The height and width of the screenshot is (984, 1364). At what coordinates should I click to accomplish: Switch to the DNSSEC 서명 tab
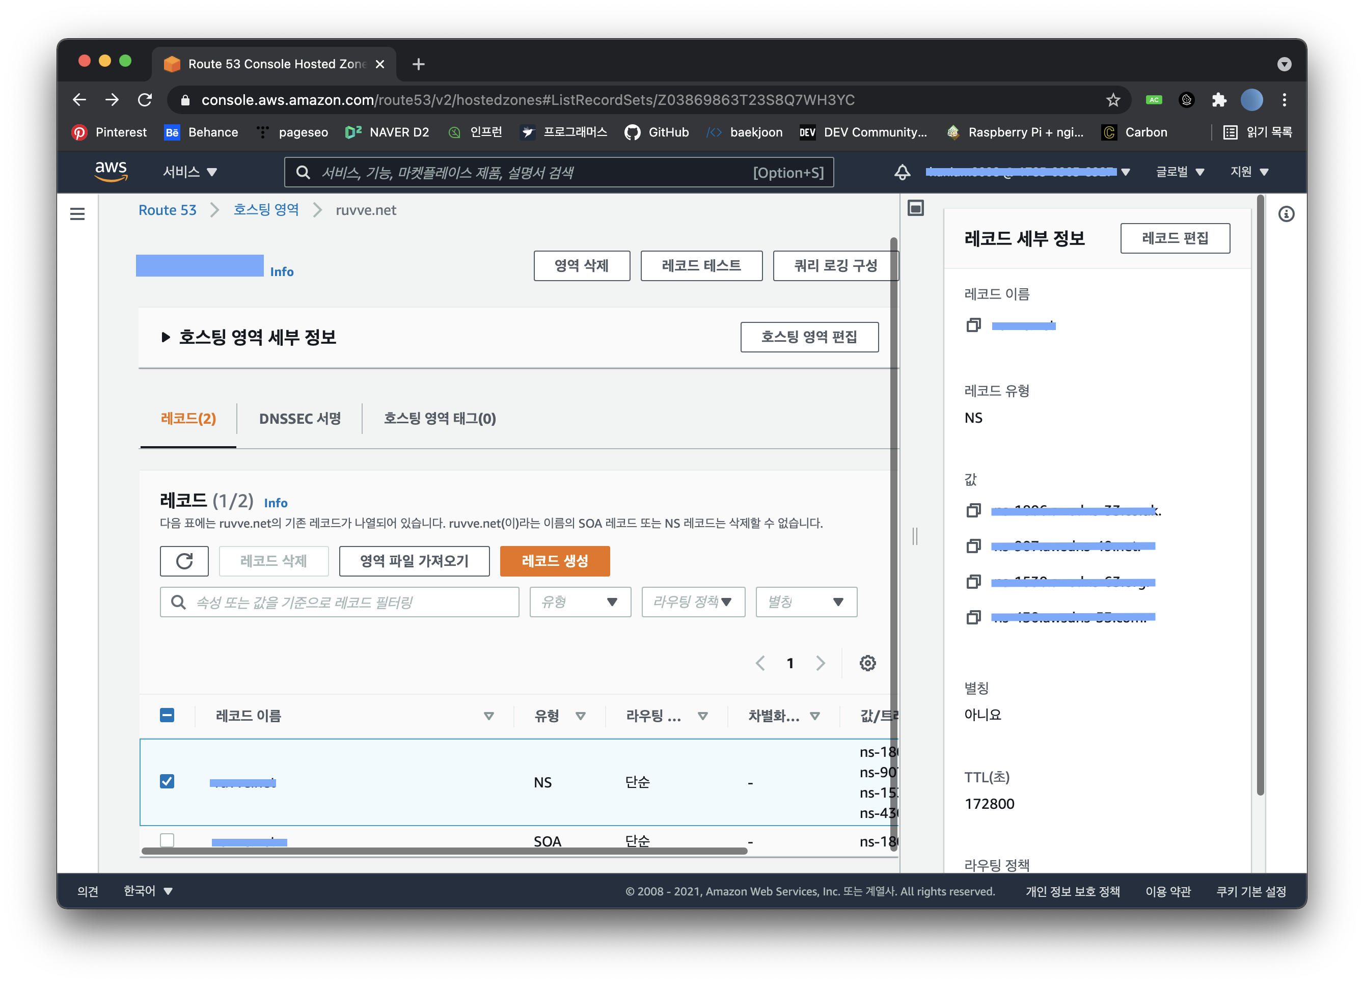(299, 419)
